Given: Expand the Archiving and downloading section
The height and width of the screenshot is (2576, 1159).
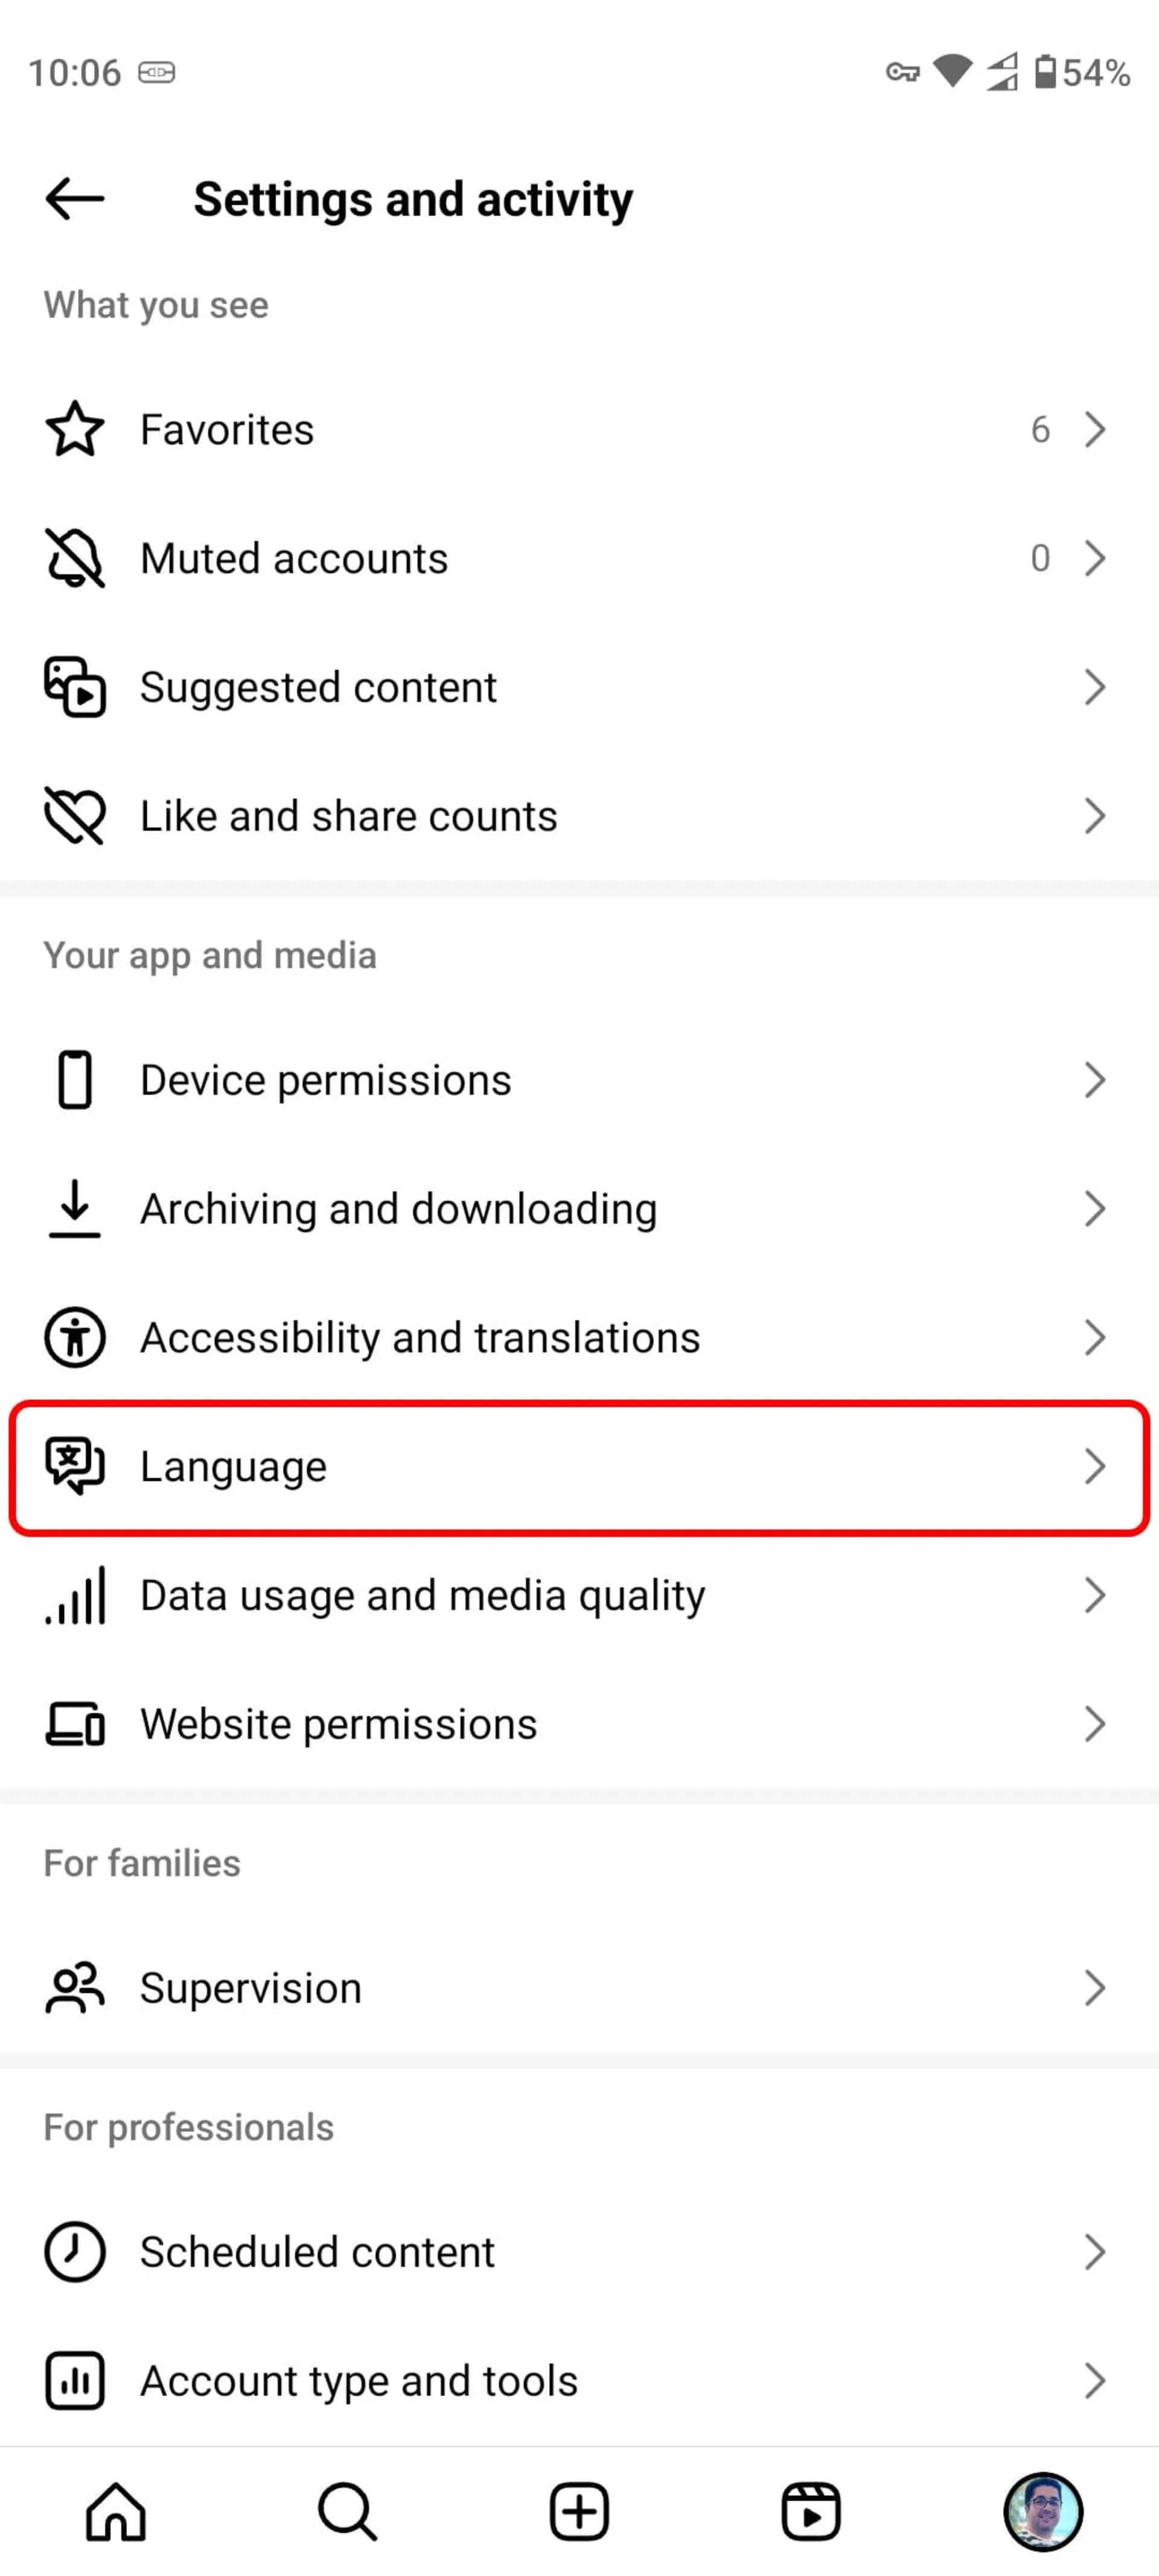Looking at the screenshot, I should 579,1207.
